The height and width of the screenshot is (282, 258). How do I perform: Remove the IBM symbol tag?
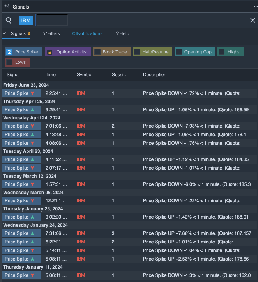coord(26,20)
